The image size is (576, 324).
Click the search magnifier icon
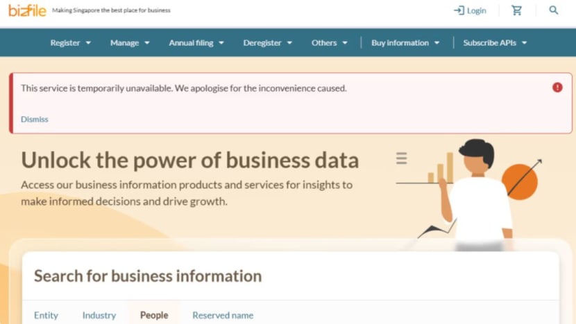pyautogui.click(x=554, y=10)
